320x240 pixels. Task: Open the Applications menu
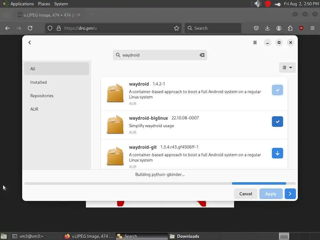[22, 4]
